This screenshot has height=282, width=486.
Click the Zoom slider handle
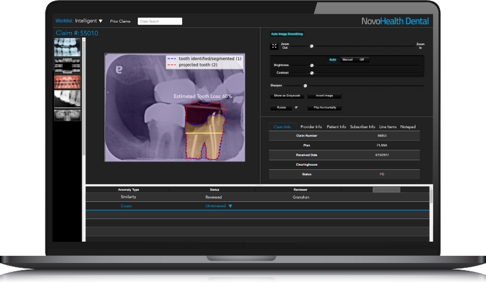tap(312, 46)
